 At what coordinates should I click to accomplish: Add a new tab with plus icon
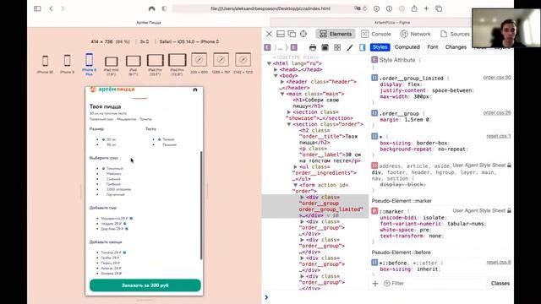click(426, 8)
